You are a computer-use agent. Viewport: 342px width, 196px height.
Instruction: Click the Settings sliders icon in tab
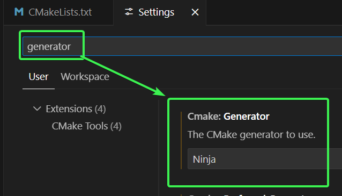129,12
